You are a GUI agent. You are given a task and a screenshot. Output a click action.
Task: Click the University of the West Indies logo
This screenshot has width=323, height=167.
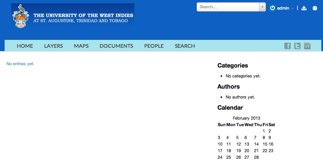point(73,15)
